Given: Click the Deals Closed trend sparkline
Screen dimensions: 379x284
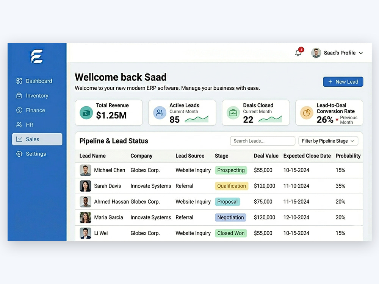Looking at the screenshot, I should [270, 119].
